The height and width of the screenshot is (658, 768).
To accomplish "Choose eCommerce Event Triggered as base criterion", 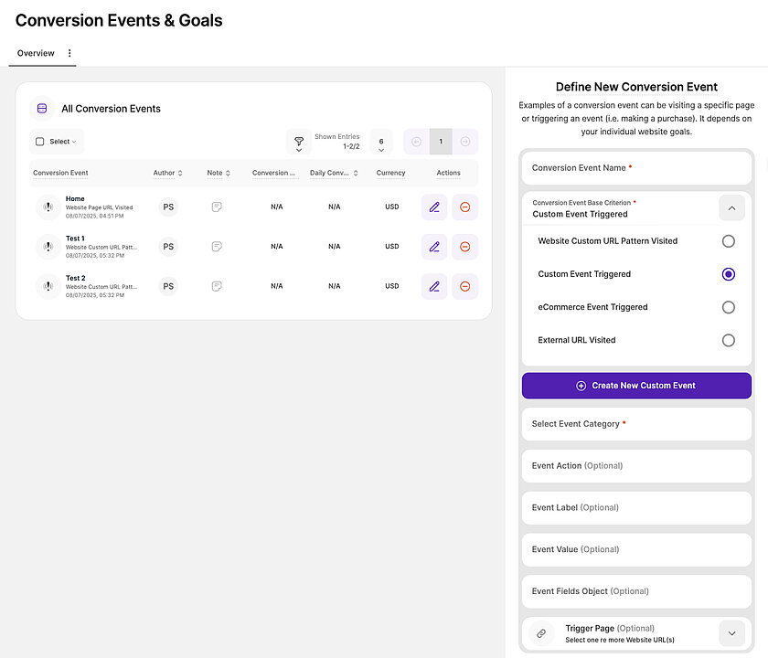I will [x=729, y=307].
